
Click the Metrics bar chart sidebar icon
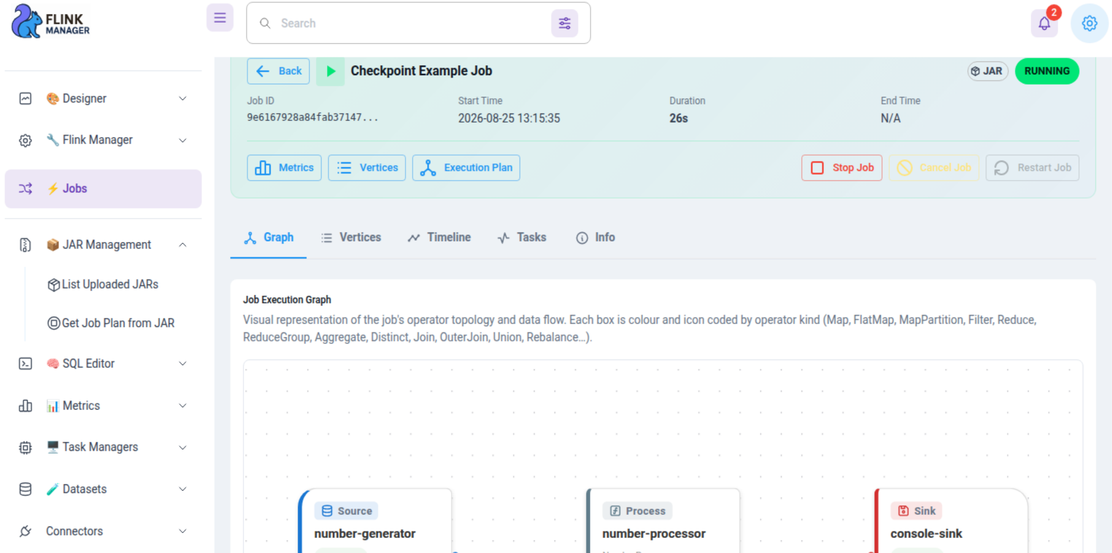(x=25, y=406)
